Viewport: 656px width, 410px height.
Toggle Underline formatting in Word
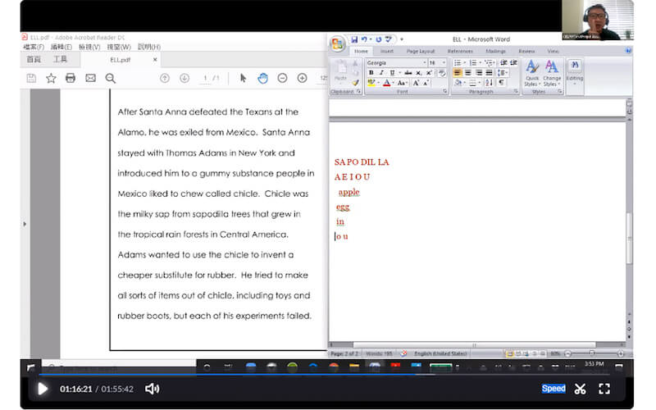click(x=390, y=73)
